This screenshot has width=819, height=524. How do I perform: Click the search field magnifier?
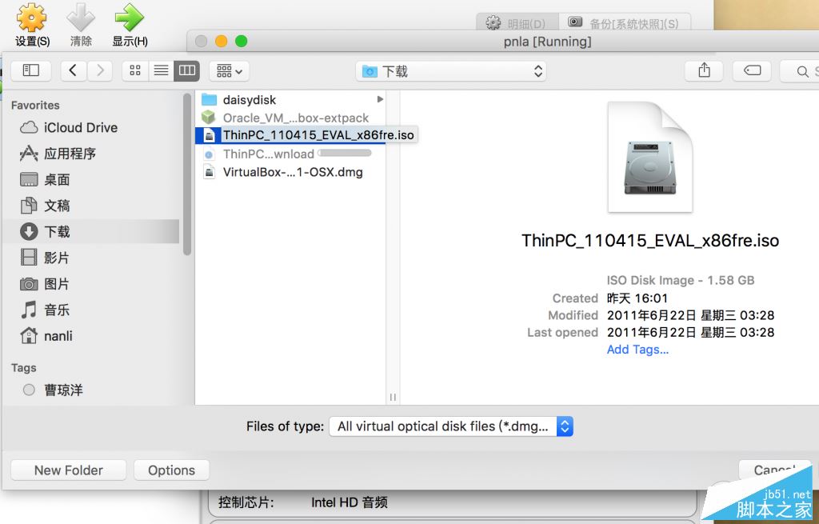802,71
